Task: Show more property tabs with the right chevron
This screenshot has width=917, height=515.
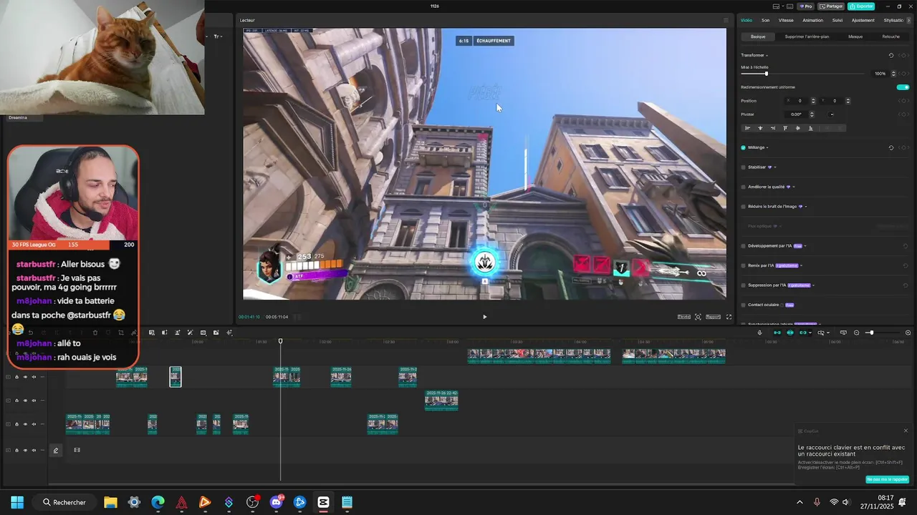Action: [909, 20]
